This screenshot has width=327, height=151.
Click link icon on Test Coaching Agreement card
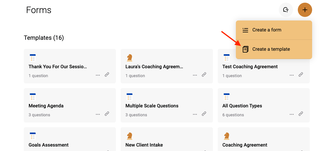(x=301, y=74)
